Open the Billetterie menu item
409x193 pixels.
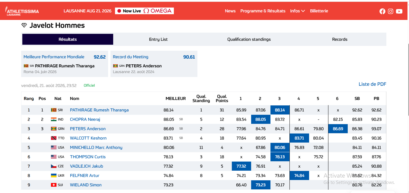pyautogui.click(x=319, y=11)
